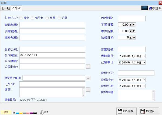Click the F10 儲存 button label
162x115 pixels.
point(128,111)
